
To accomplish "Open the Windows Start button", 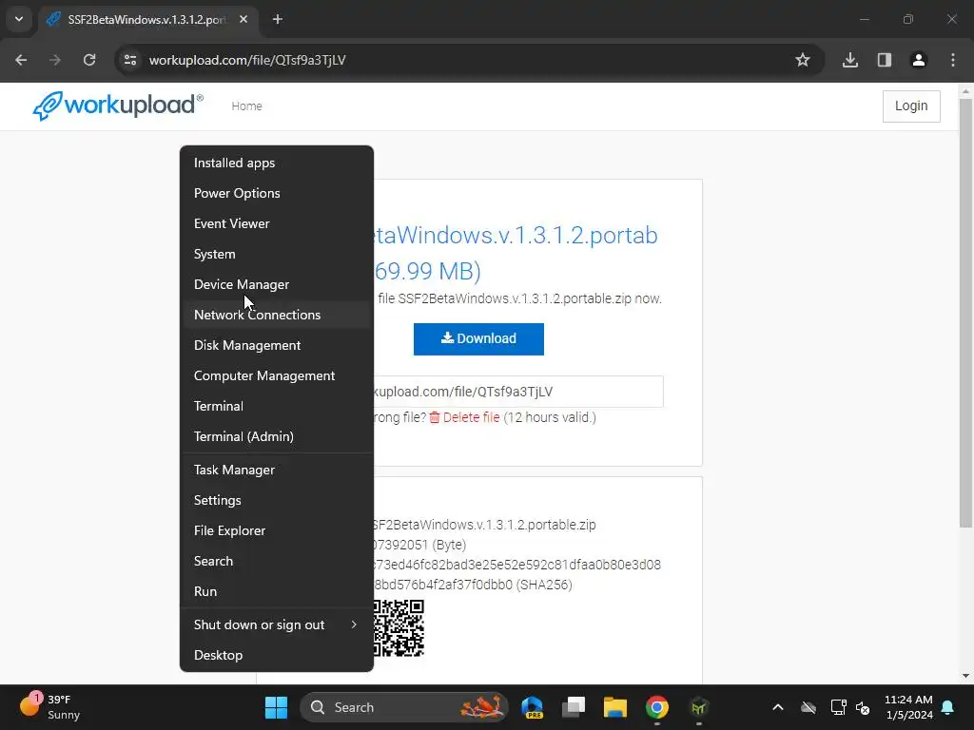I will pyautogui.click(x=277, y=707).
